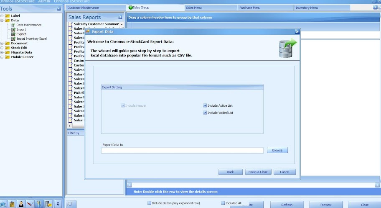The width and height of the screenshot is (381, 208).
Task: Click the shopping bag icon in bottom toolbar
Action: click(x=12, y=204)
